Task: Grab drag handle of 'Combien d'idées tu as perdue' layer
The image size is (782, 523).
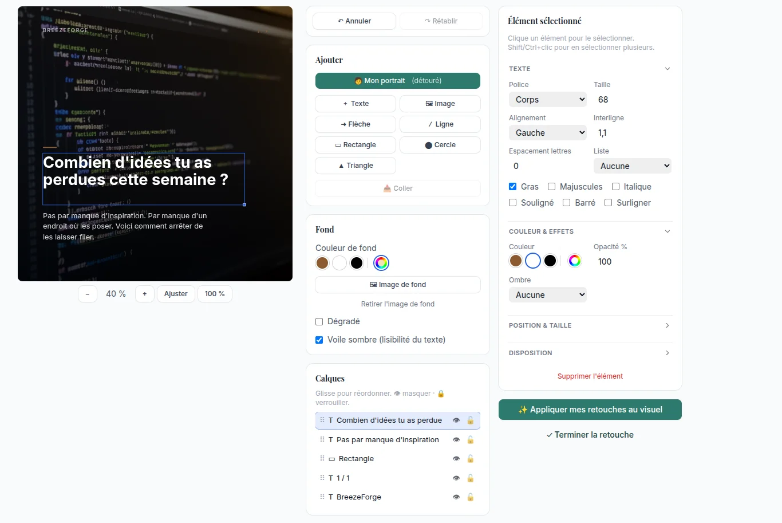Action: tap(322, 420)
